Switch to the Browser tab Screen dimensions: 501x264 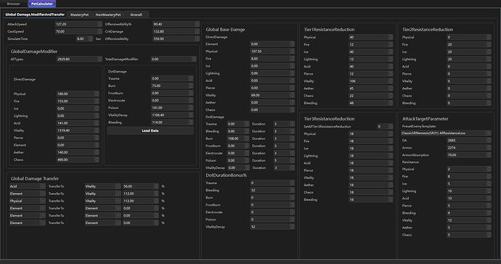13,4
